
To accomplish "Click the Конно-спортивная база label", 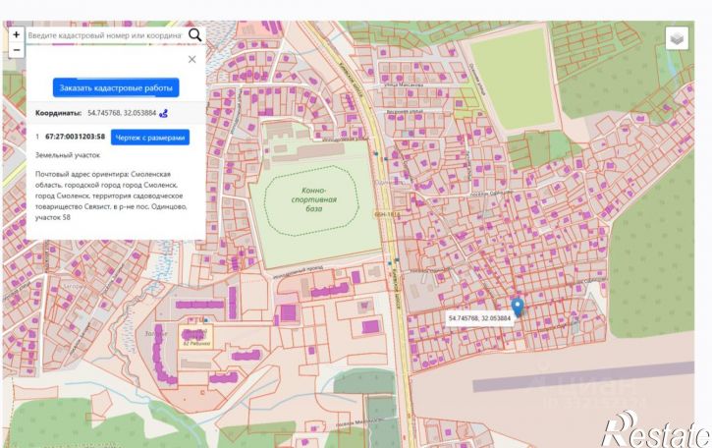I will pyautogui.click(x=313, y=199).
